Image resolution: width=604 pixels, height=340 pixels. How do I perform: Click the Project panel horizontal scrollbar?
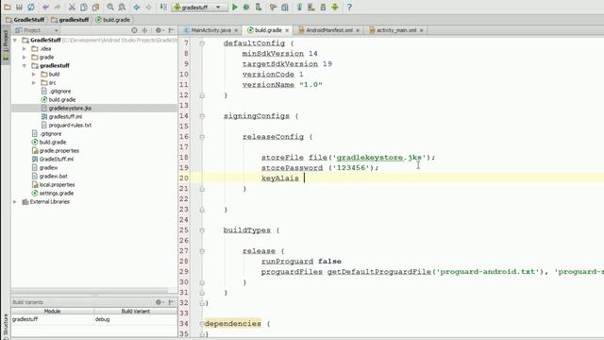pyautogui.click(x=90, y=290)
